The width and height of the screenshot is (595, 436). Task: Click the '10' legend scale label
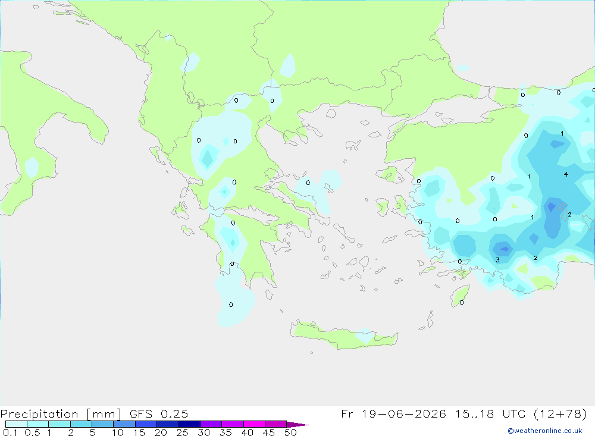pos(118,432)
